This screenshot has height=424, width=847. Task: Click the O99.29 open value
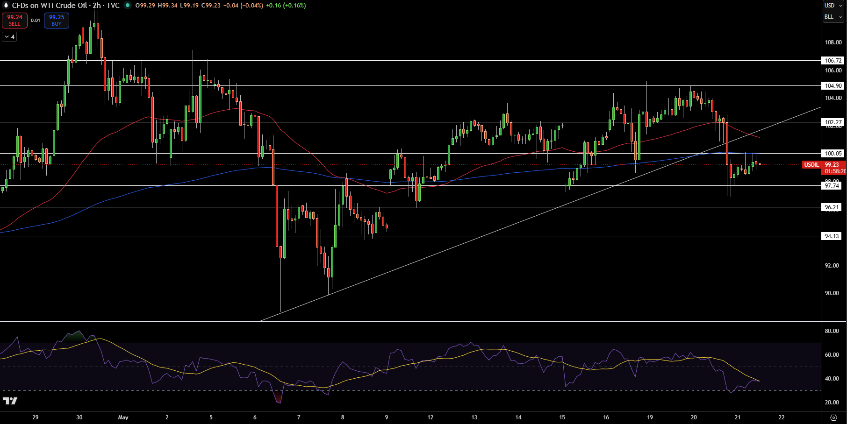click(145, 6)
